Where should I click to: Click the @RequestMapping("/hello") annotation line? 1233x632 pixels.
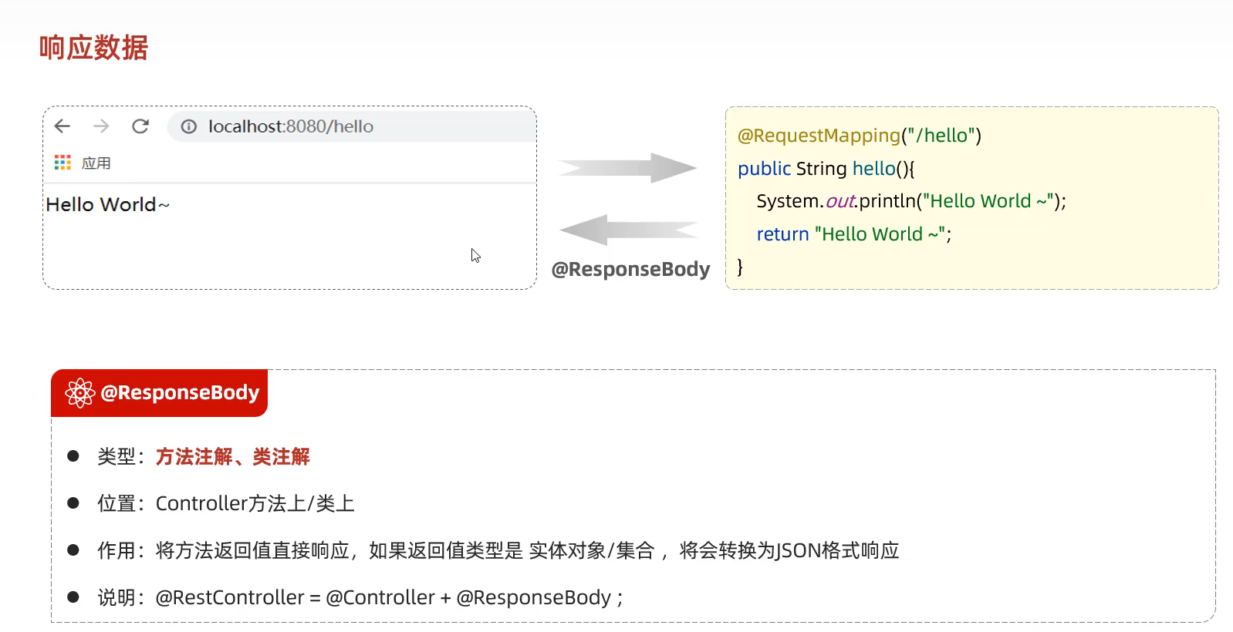pos(859,136)
